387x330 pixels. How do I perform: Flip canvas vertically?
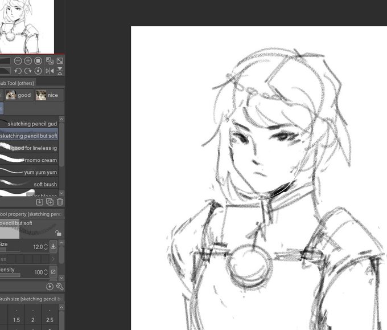click(x=60, y=71)
